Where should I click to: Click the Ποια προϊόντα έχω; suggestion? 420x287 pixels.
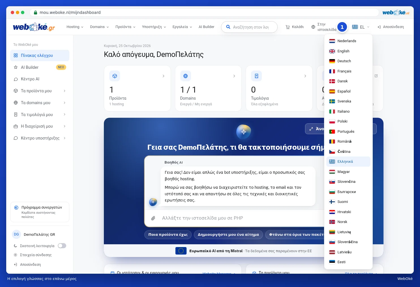(x=168, y=235)
